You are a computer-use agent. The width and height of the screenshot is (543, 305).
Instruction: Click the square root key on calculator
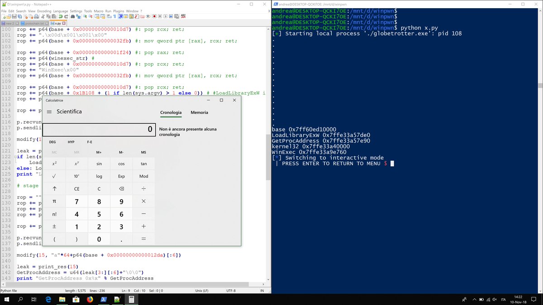coord(54,176)
